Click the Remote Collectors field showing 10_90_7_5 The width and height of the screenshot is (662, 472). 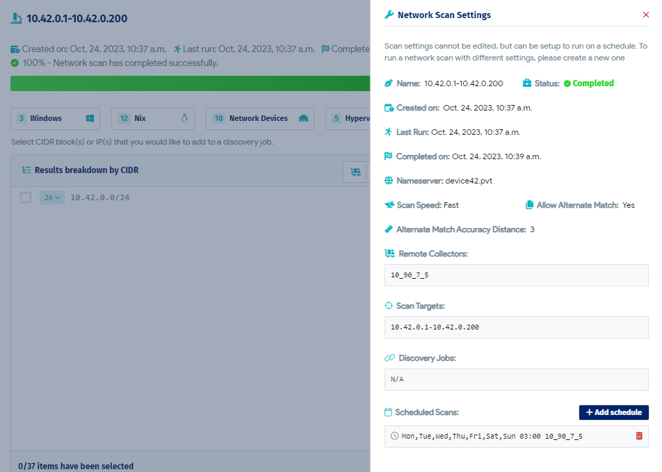[517, 275]
